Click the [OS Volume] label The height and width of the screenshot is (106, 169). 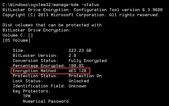point(16,40)
